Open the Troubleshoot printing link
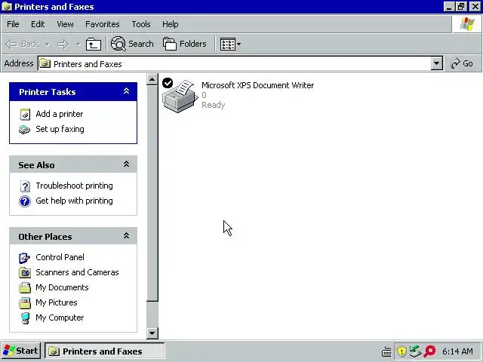 click(x=74, y=186)
